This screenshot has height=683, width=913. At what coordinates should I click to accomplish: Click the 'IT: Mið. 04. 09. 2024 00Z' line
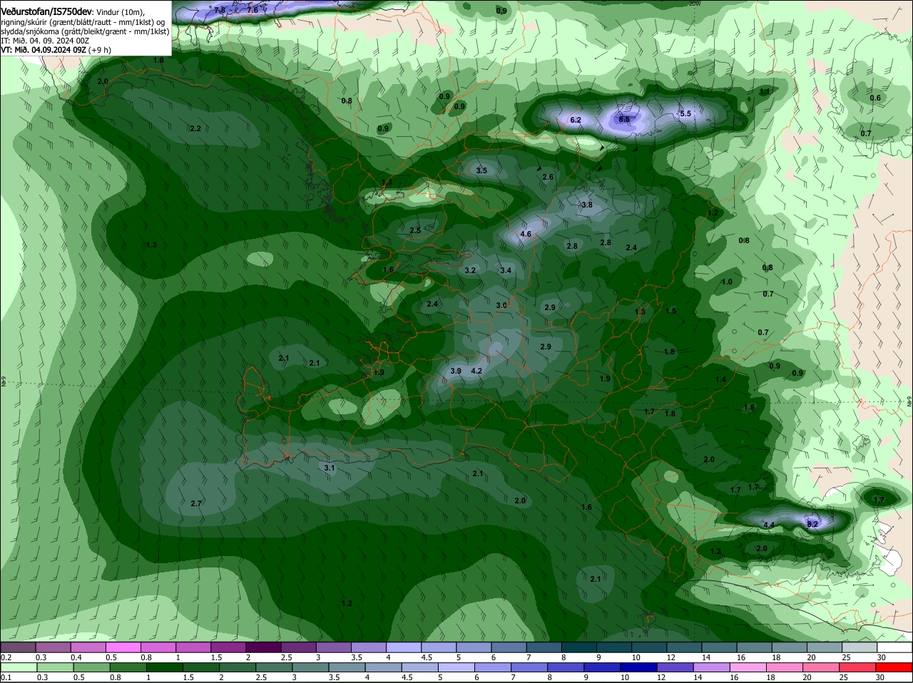(45, 41)
